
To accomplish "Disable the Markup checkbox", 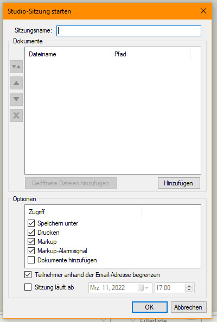I will (x=31, y=242).
